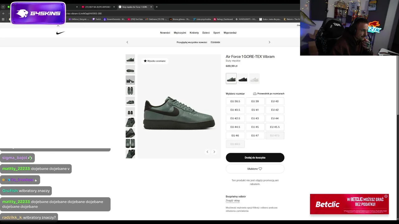Image resolution: width=399 pixels, height=224 pixels.
Task: Open HUNDLAND'S bookmark
Action: coord(246,19)
